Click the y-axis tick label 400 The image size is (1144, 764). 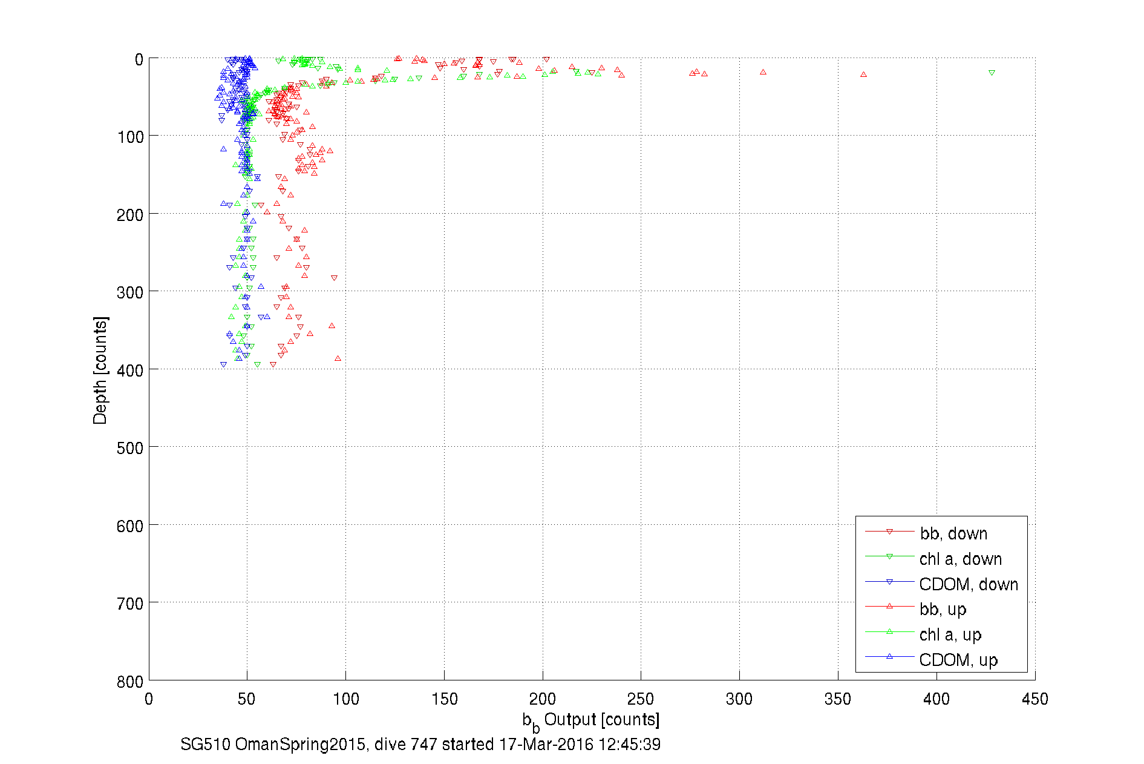130,370
